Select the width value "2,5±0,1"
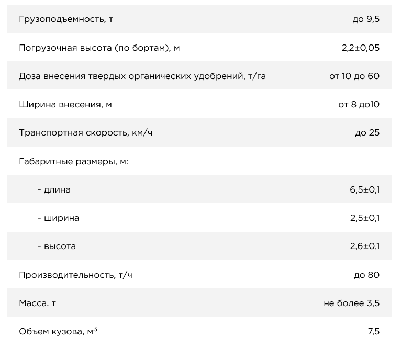This screenshot has height=349, width=401. (x=365, y=218)
